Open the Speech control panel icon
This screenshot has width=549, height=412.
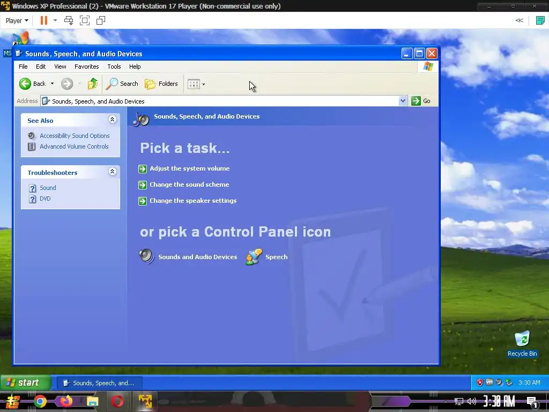pos(254,257)
